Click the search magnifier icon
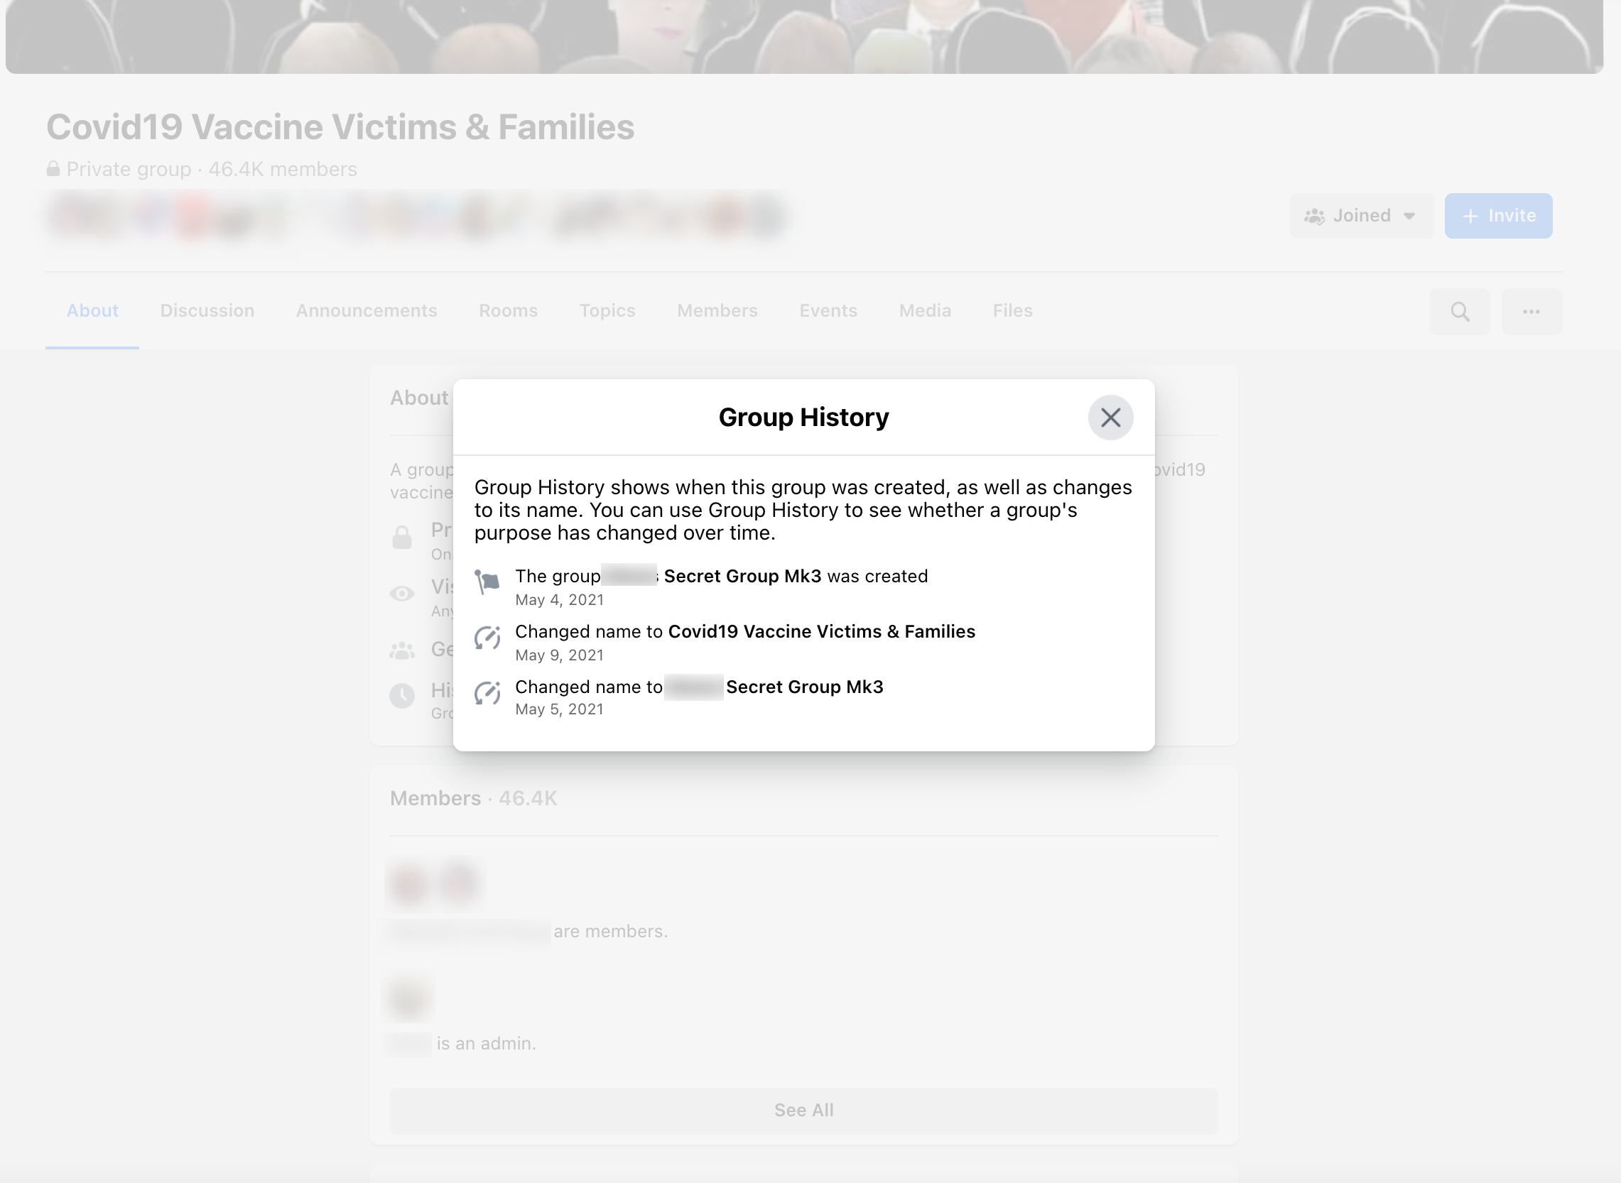 1459,312
